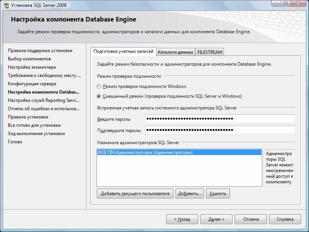Click the SQL Server setup title bar icon

tap(6, 5)
